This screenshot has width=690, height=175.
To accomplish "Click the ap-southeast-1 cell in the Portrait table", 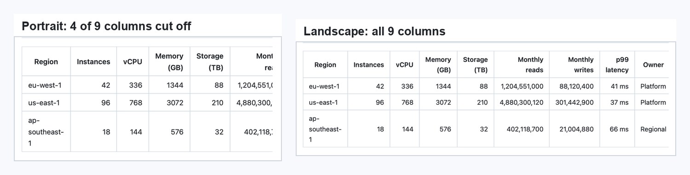I will pos(46,132).
